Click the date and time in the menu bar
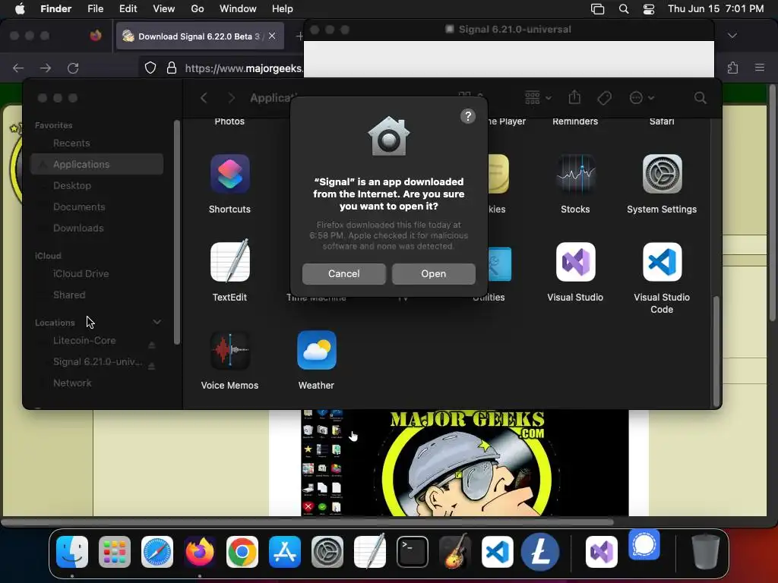778x583 pixels. tap(716, 9)
